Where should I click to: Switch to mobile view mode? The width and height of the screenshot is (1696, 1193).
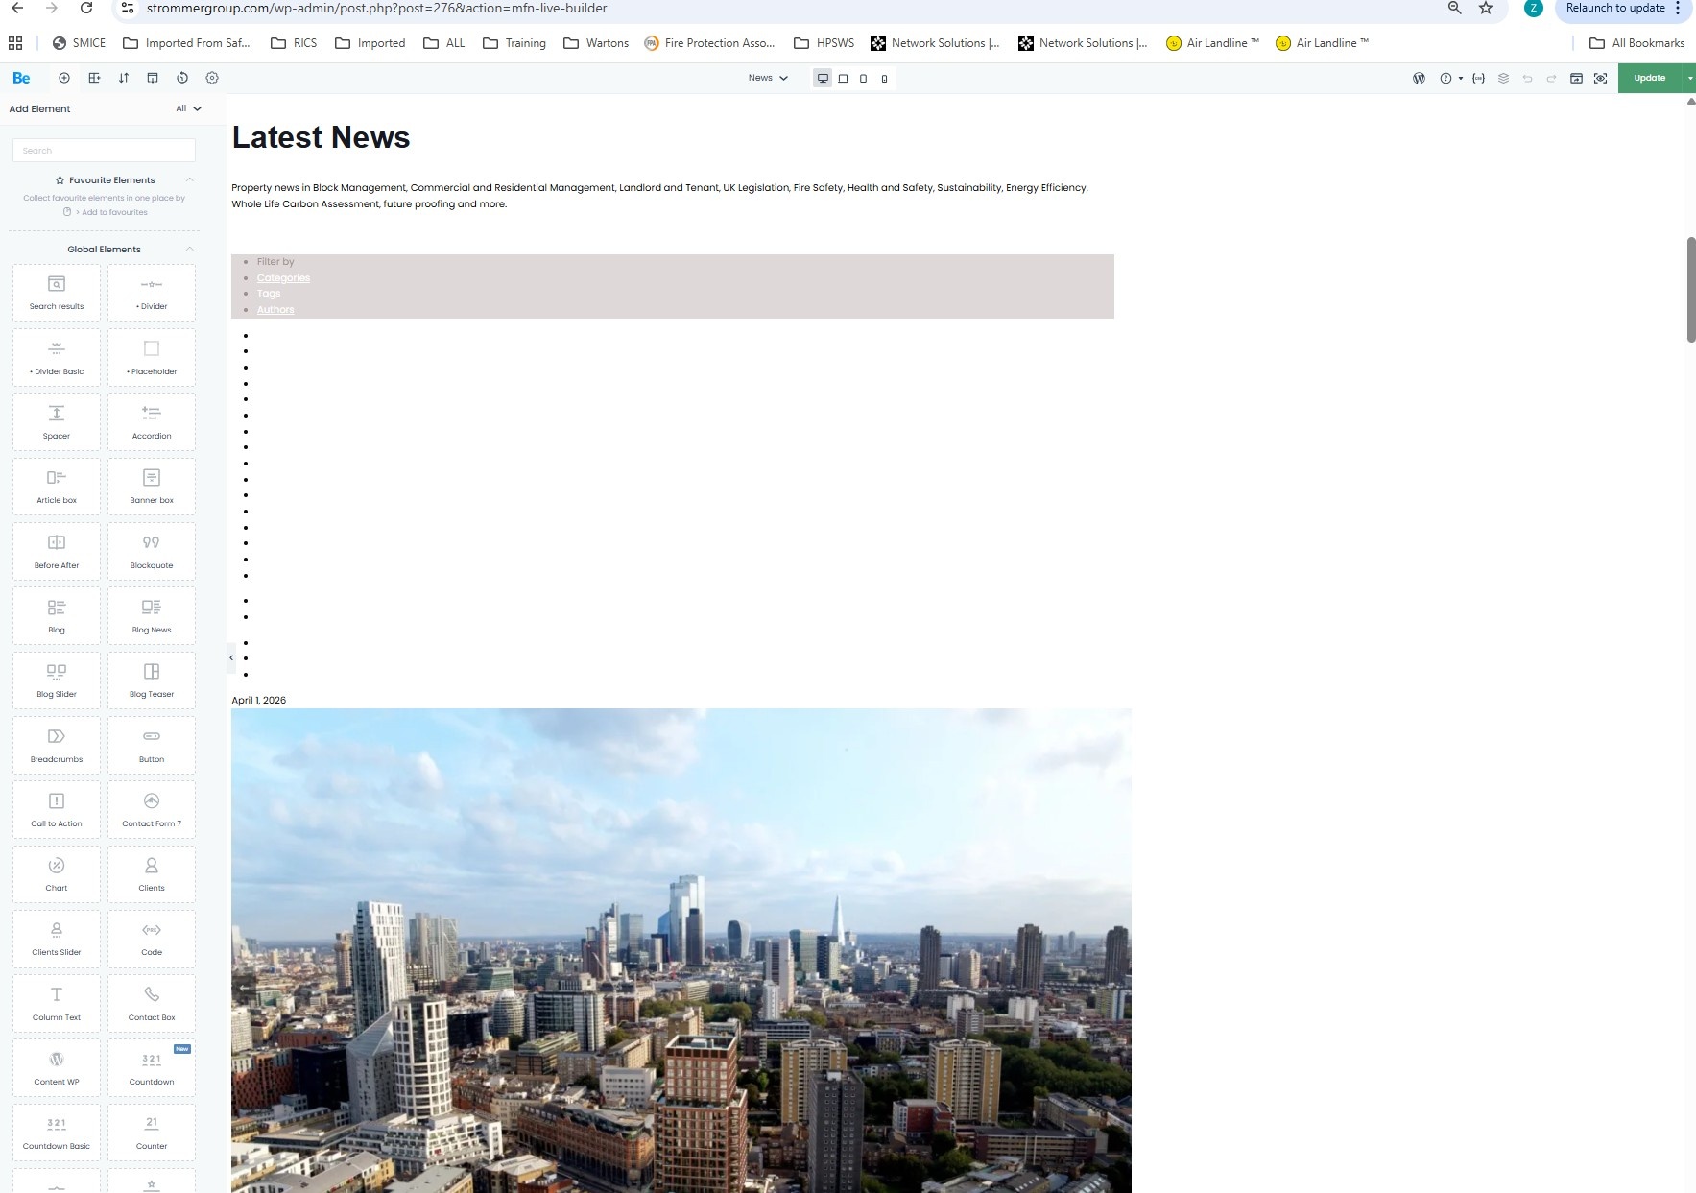point(884,79)
